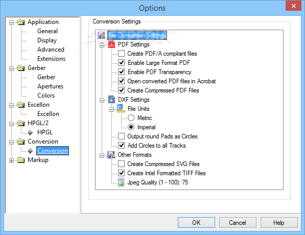Image resolution: width=305 pixels, height=235 pixels.
Task: Click OK to apply options
Action: [x=196, y=222]
